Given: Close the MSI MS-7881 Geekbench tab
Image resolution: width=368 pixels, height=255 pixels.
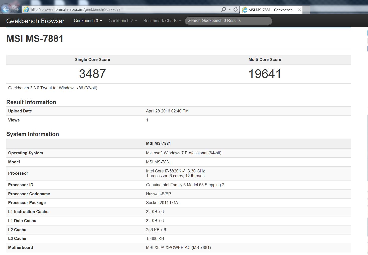Looking at the screenshot, I should coord(300,10).
